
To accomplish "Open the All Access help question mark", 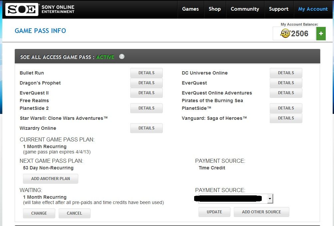I will tap(122, 57).
